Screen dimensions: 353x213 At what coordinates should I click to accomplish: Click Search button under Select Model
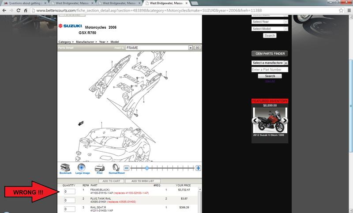tap(270, 36)
